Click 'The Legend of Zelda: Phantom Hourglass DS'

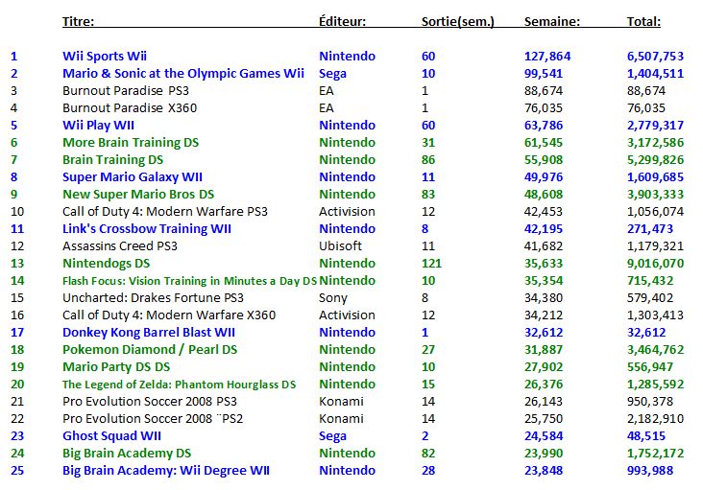pos(179,385)
